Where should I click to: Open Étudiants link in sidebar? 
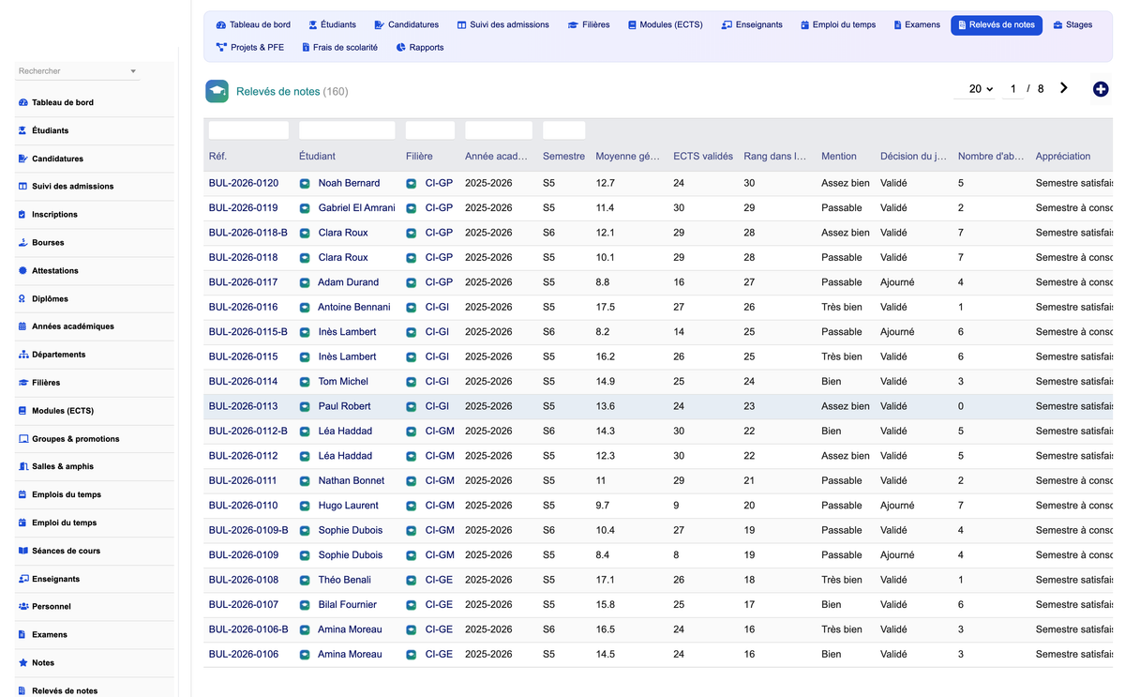tap(50, 130)
